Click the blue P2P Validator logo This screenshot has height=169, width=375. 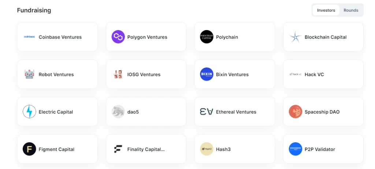click(x=296, y=149)
